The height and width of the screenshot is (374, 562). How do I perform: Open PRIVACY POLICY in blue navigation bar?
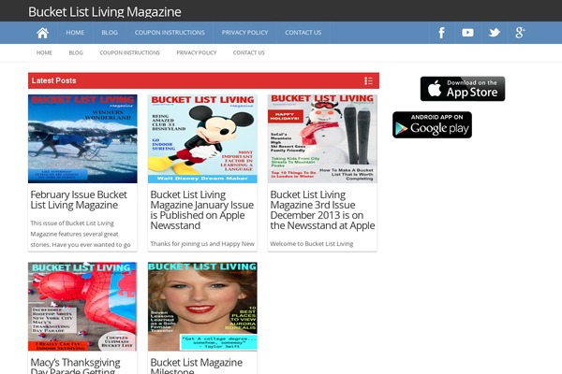244,33
